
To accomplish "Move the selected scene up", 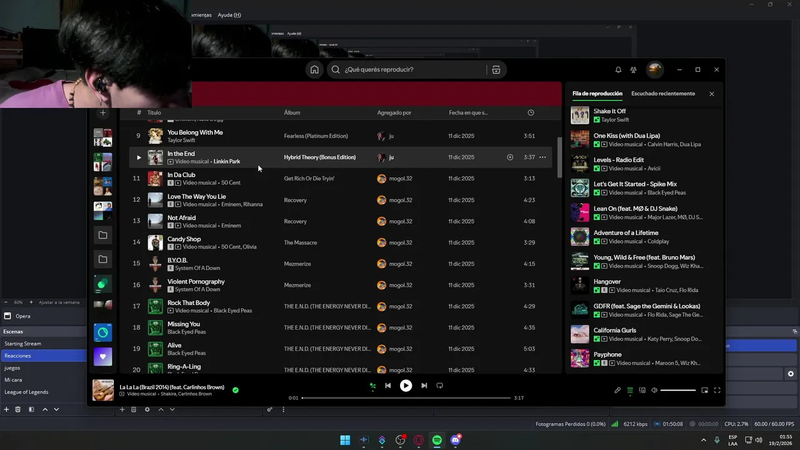I will pos(45,409).
